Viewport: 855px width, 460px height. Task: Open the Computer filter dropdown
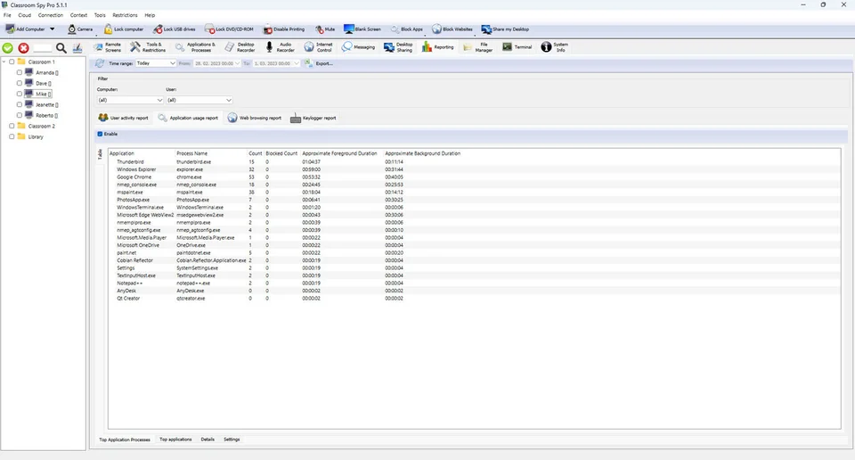130,100
